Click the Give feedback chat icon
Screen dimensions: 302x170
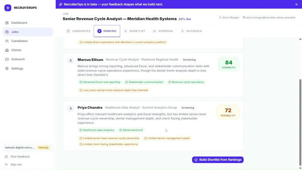click(6, 156)
